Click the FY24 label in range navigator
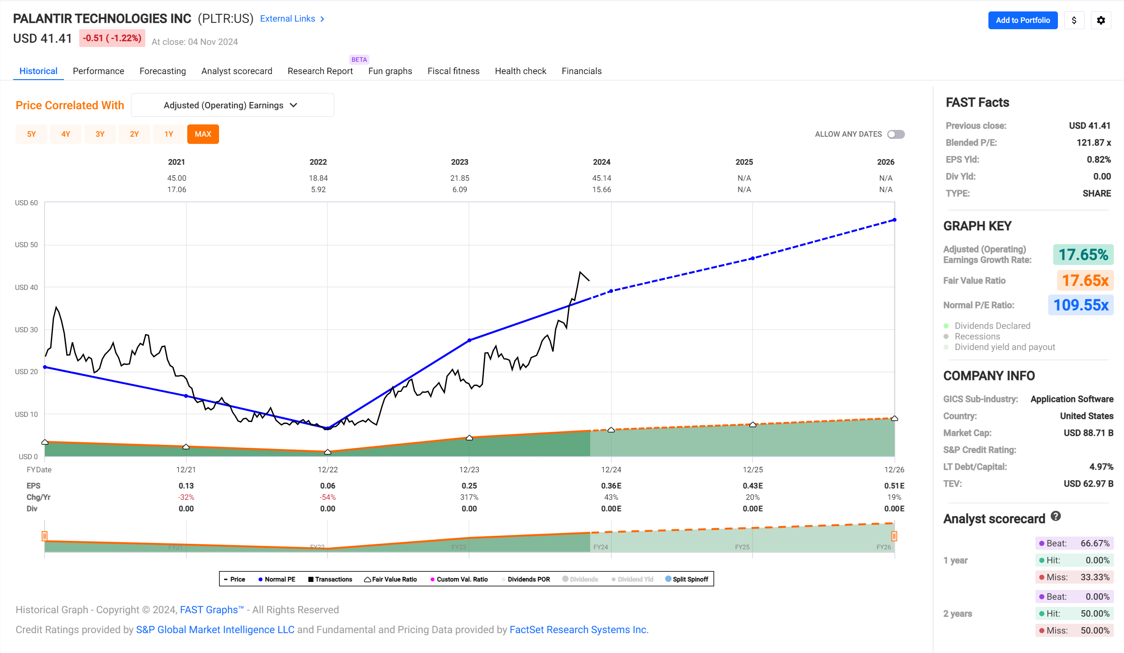Screen dimensions: 1124x653 click(600, 547)
